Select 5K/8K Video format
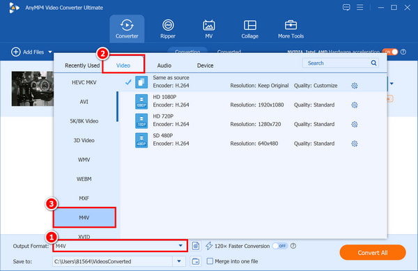The height and width of the screenshot is (271, 418). point(84,121)
